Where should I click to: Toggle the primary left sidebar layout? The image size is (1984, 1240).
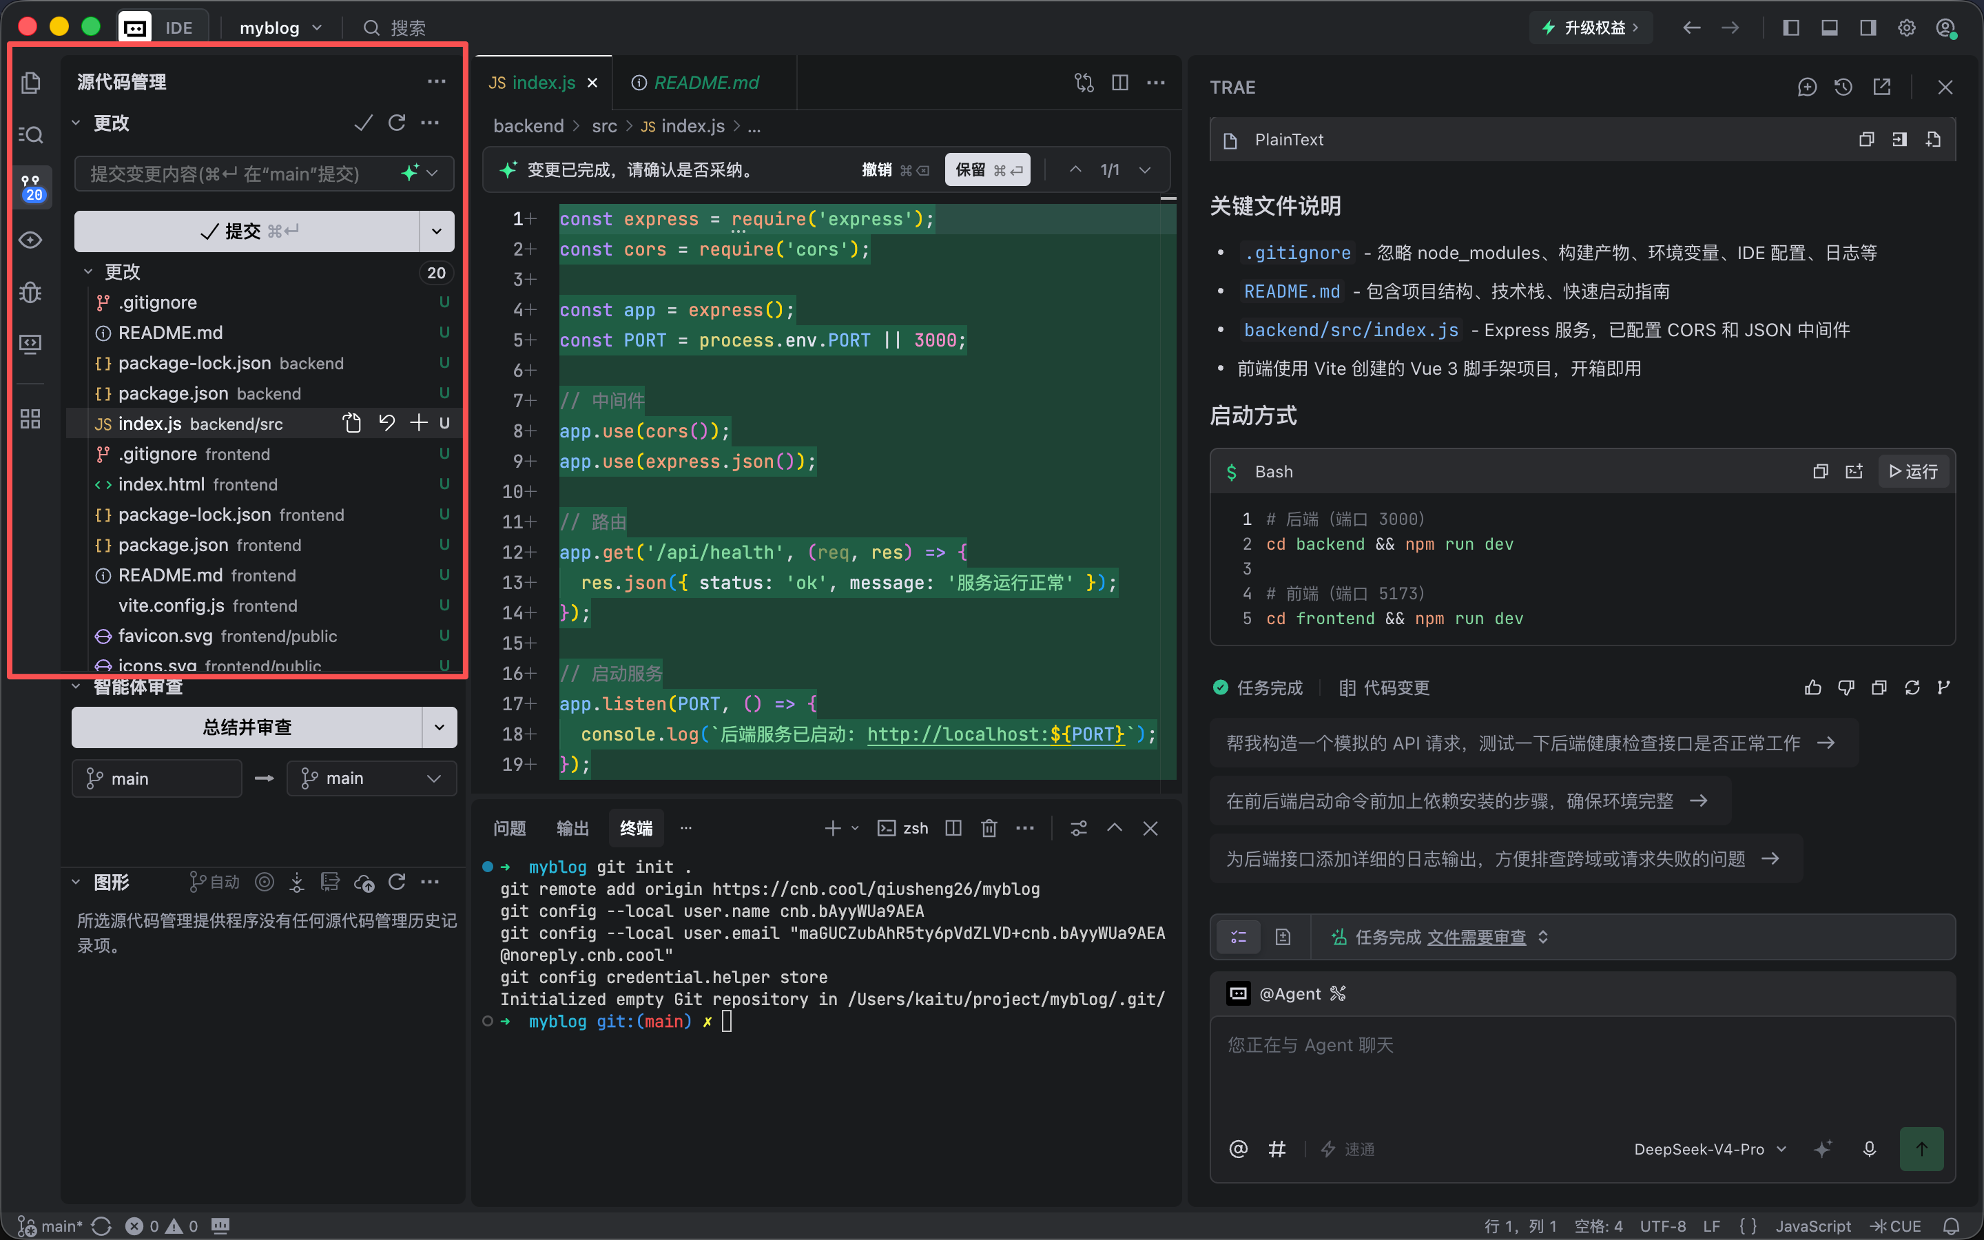click(x=1790, y=28)
